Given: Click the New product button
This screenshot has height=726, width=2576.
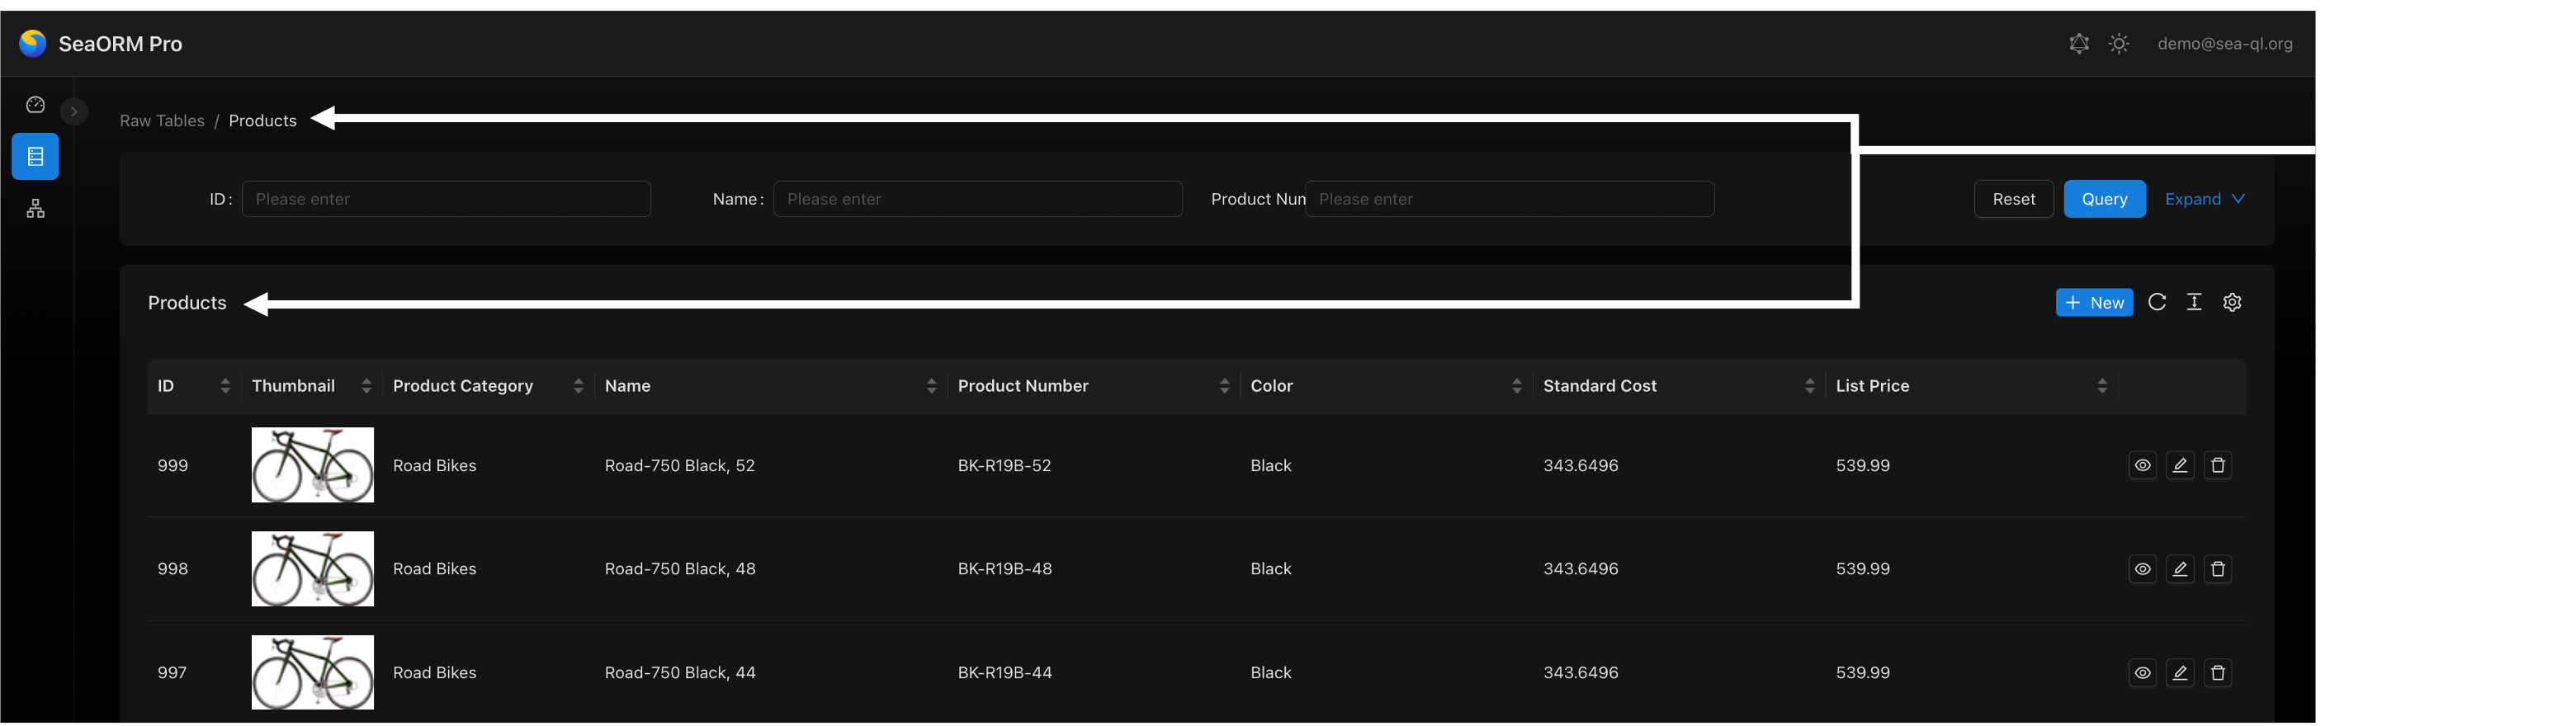Looking at the screenshot, I should 2094,302.
